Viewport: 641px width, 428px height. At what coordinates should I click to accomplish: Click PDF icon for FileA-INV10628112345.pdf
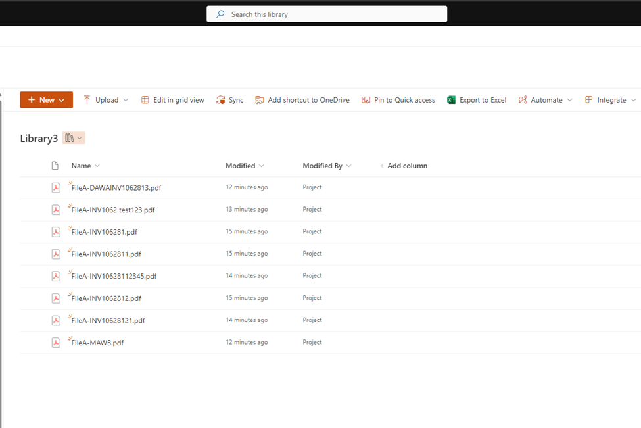56,276
